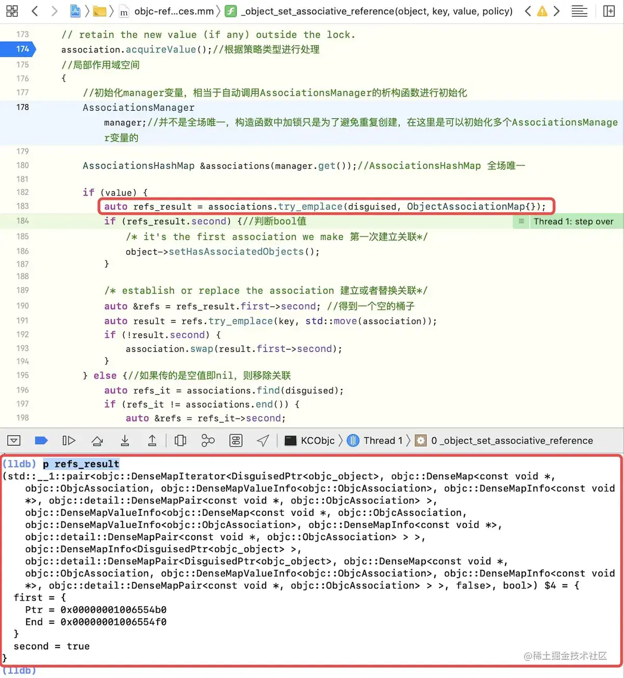This screenshot has height=678, width=624.
Task: Open Debug View Hierarchy
Action: click(180, 441)
